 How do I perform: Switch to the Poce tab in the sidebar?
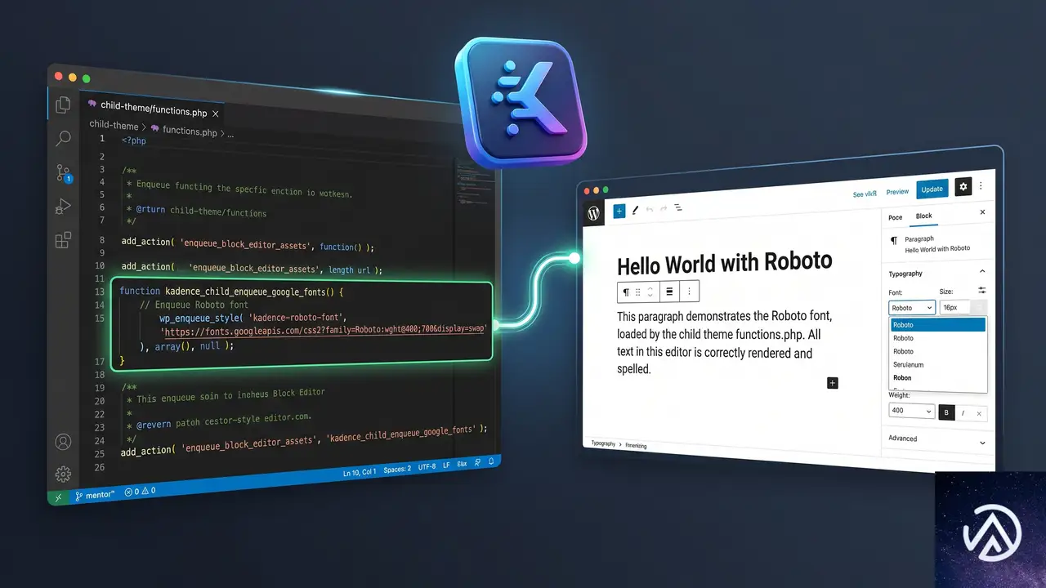(x=896, y=217)
